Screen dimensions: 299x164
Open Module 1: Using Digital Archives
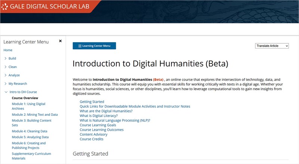(x=28, y=106)
